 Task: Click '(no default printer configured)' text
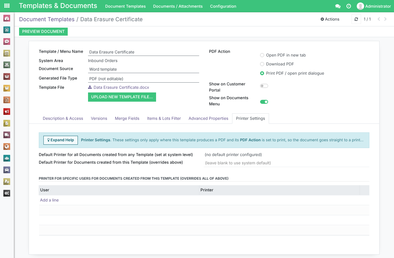pyautogui.click(x=233, y=155)
